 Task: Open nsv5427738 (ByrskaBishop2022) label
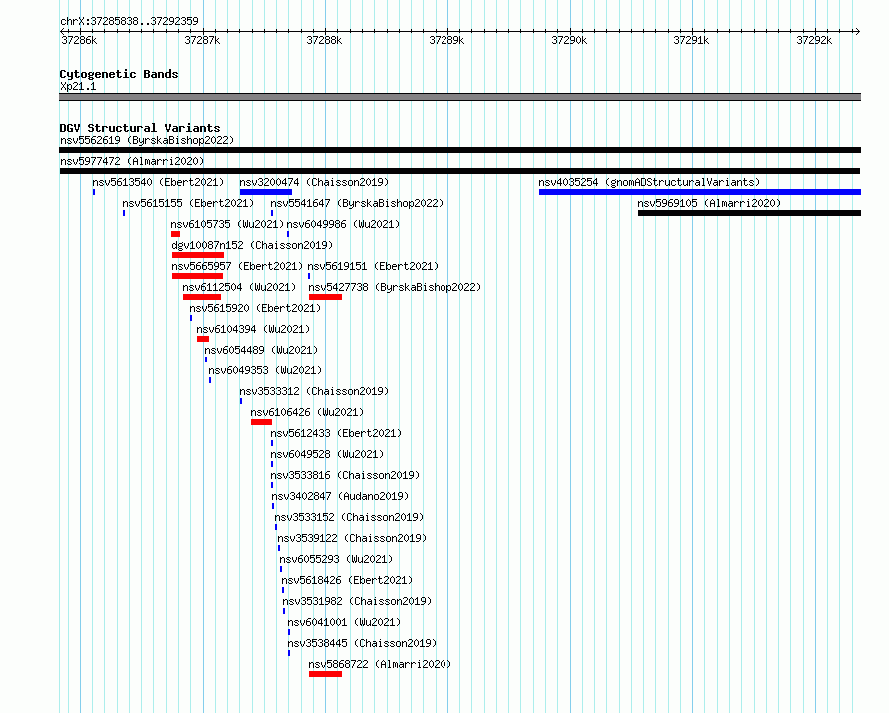(x=395, y=287)
